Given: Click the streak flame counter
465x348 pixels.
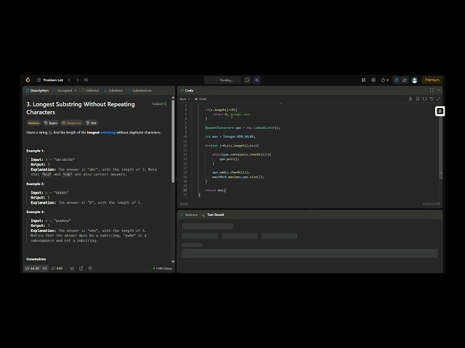Looking at the screenshot, I should point(384,80).
